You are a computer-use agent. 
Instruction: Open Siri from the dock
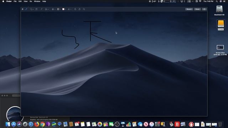coord(19,124)
